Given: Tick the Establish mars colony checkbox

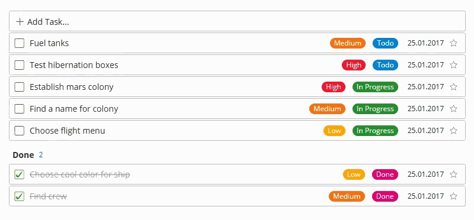Looking at the screenshot, I should point(20,87).
